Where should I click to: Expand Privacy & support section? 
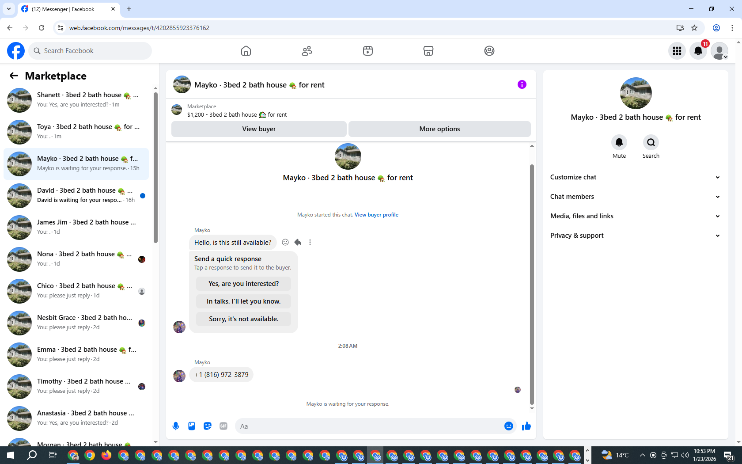tap(635, 236)
